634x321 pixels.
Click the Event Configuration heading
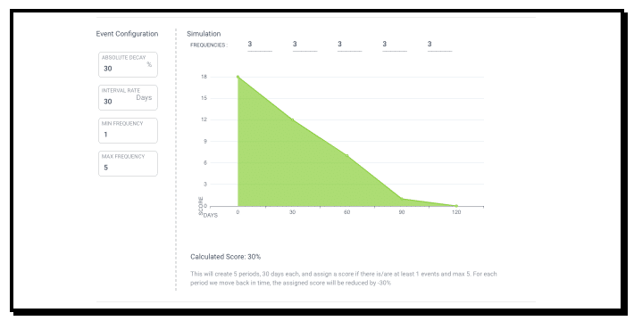pos(127,34)
